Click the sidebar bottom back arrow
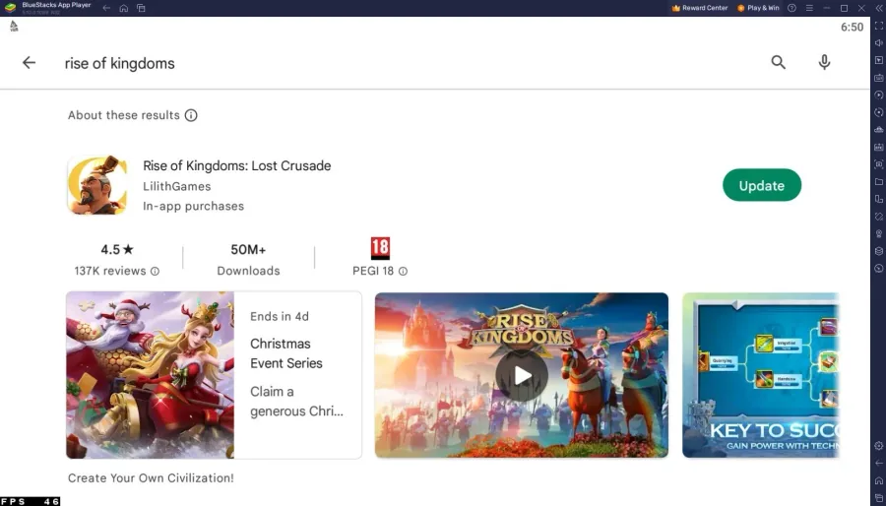The height and width of the screenshot is (506, 886). coord(879,463)
